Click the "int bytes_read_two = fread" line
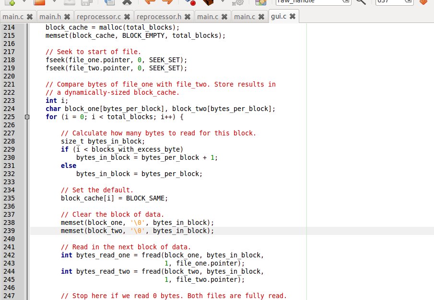434x300 pixels. pyautogui.click(x=162, y=272)
